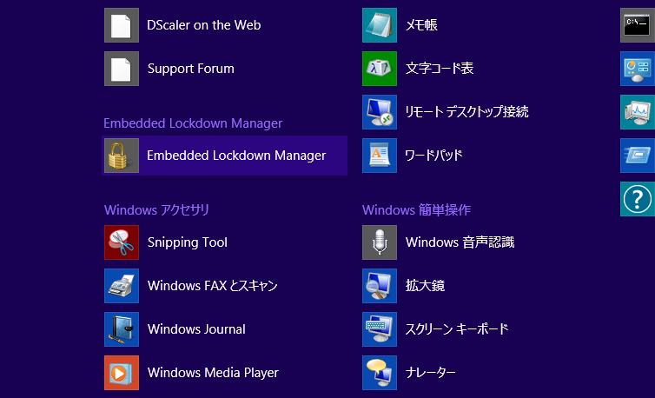Click the Support Forum label
This screenshot has height=398, width=655.
[x=191, y=69]
